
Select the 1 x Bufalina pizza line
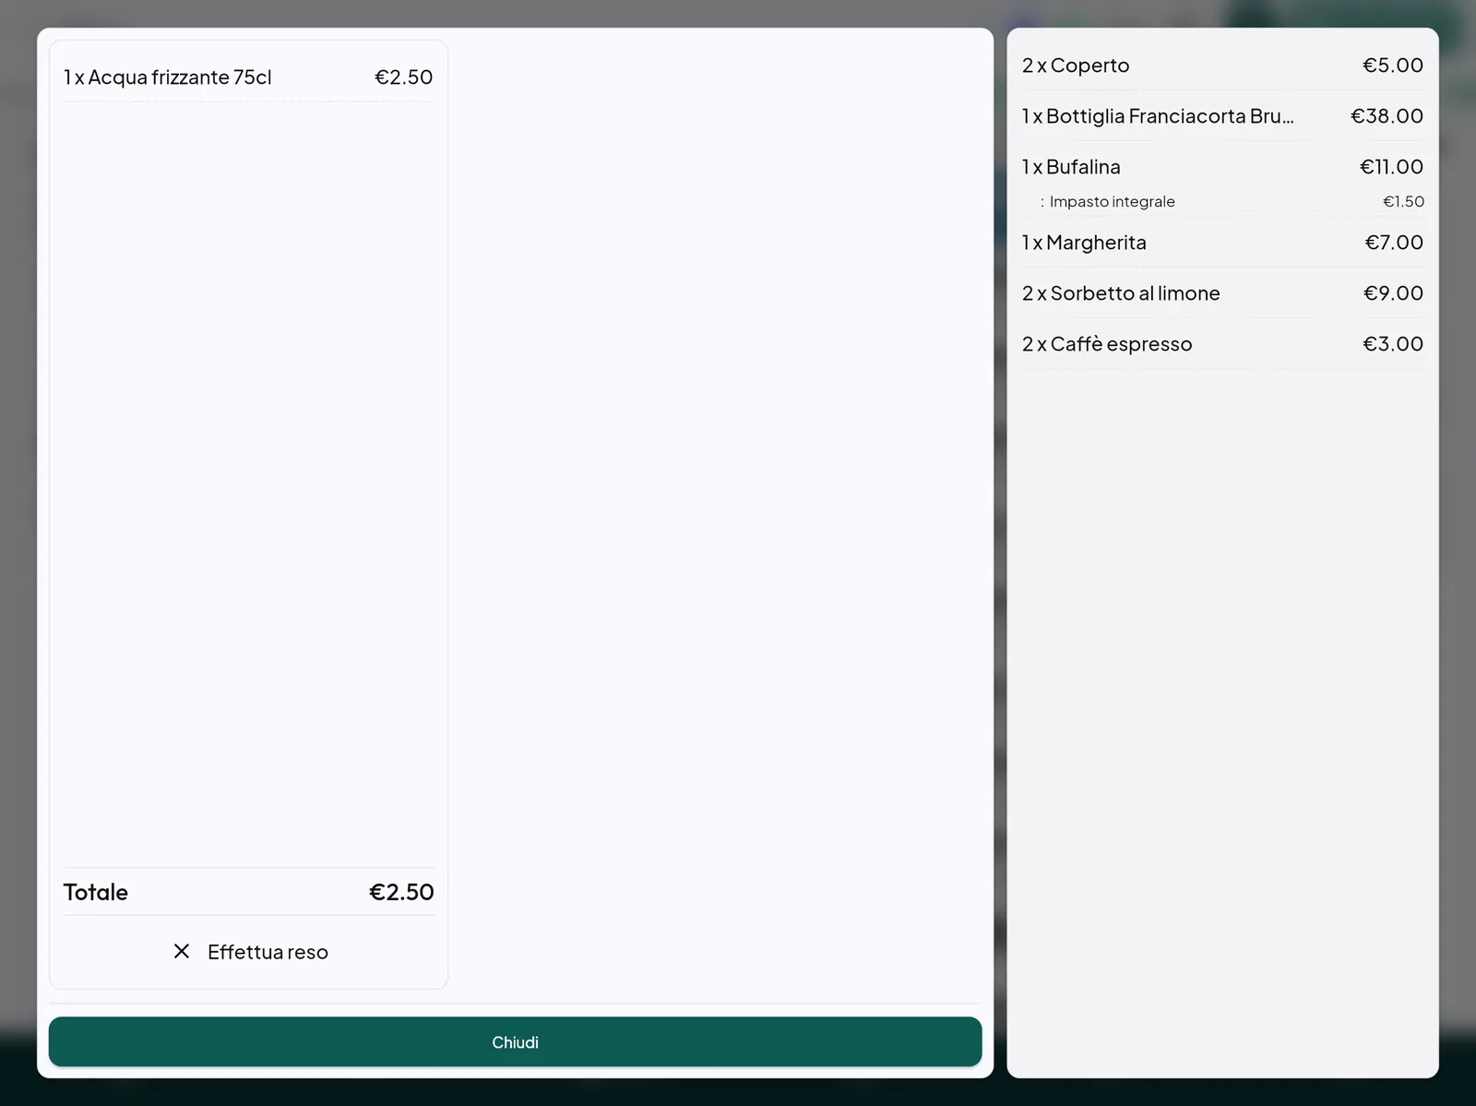[1222, 167]
